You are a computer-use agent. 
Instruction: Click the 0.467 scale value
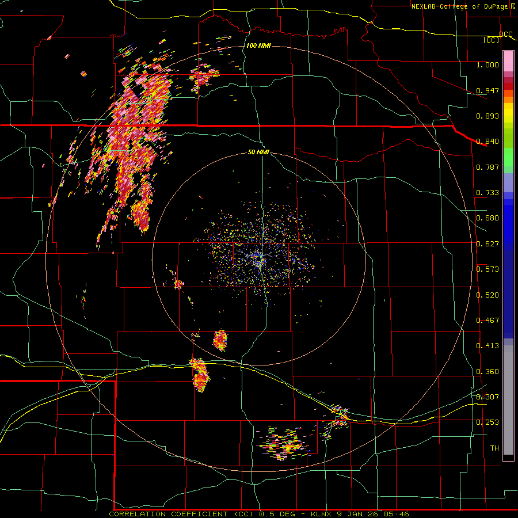point(487,321)
